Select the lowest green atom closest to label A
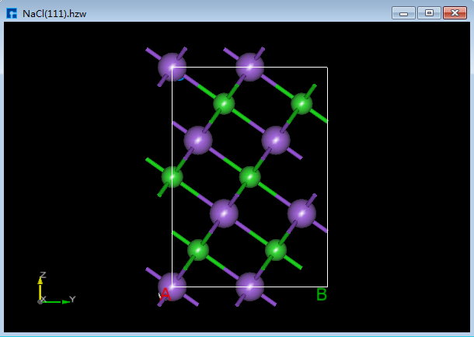The image size is (474, 337). tap(198, 250)
